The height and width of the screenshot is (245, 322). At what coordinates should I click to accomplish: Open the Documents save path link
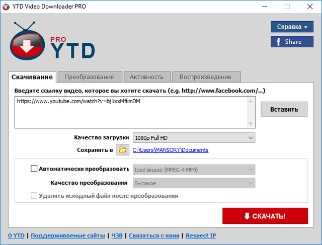pyautogui.click(x=170, y=150)
